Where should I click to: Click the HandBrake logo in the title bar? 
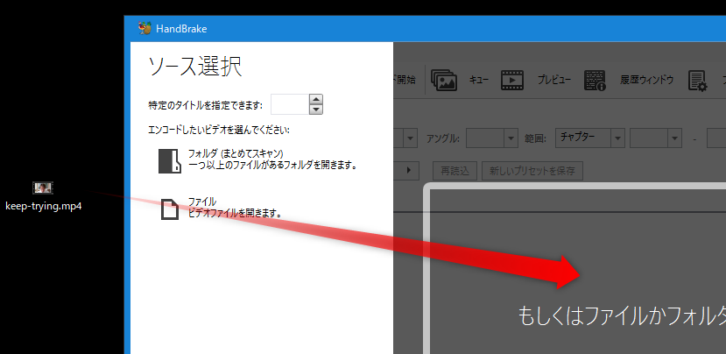[x=144, y=28]
